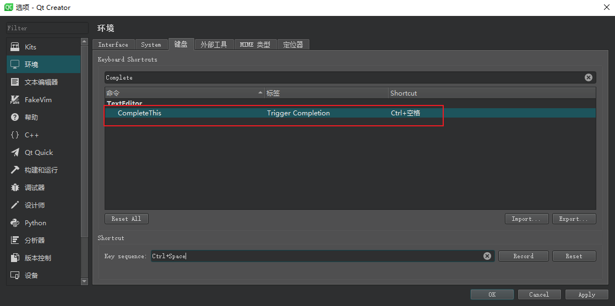The width and height of the screenshot is (615, 306).
Task: Open the 分析器 category icon
Action: [15, 241]
